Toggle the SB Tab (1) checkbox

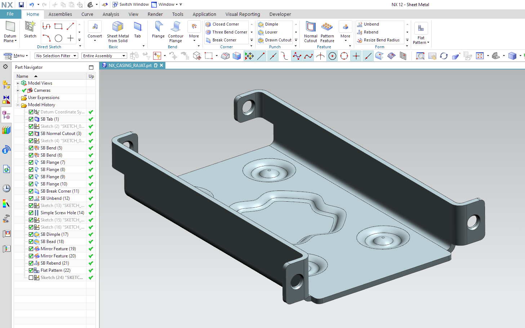point(31,119)
